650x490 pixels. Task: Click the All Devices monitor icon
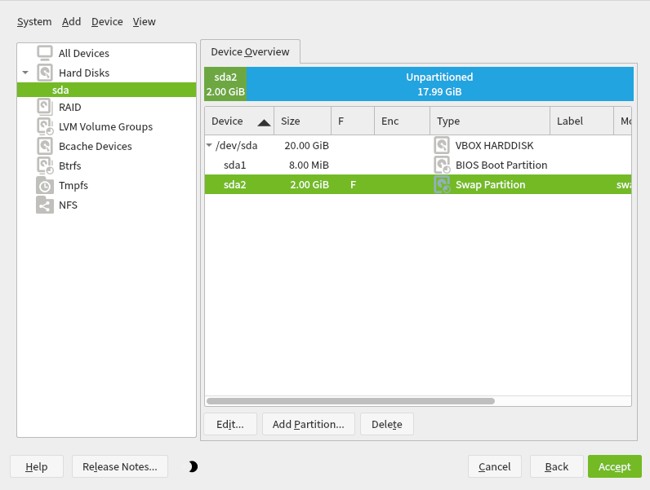tap(45, 53)
